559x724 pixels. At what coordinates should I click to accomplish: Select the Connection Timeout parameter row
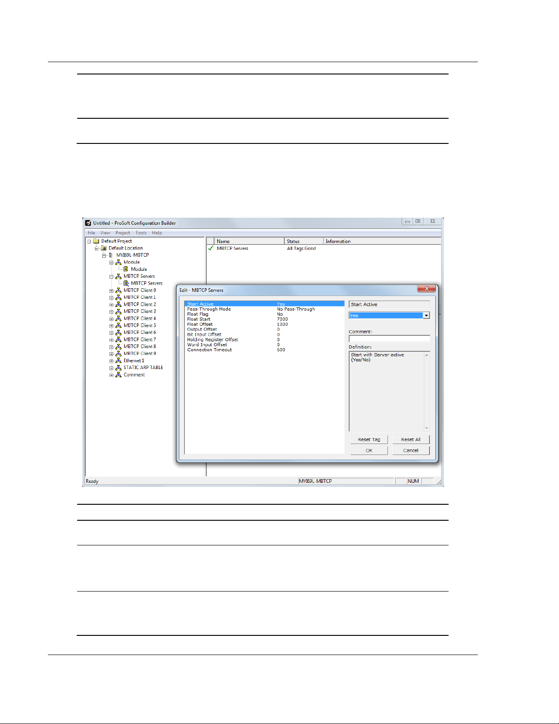point(265,350)
